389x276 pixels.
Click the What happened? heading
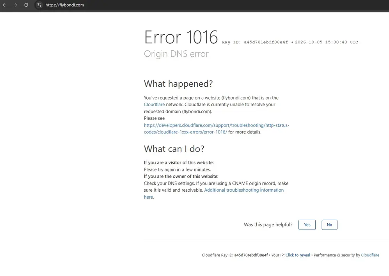(178, 84)
